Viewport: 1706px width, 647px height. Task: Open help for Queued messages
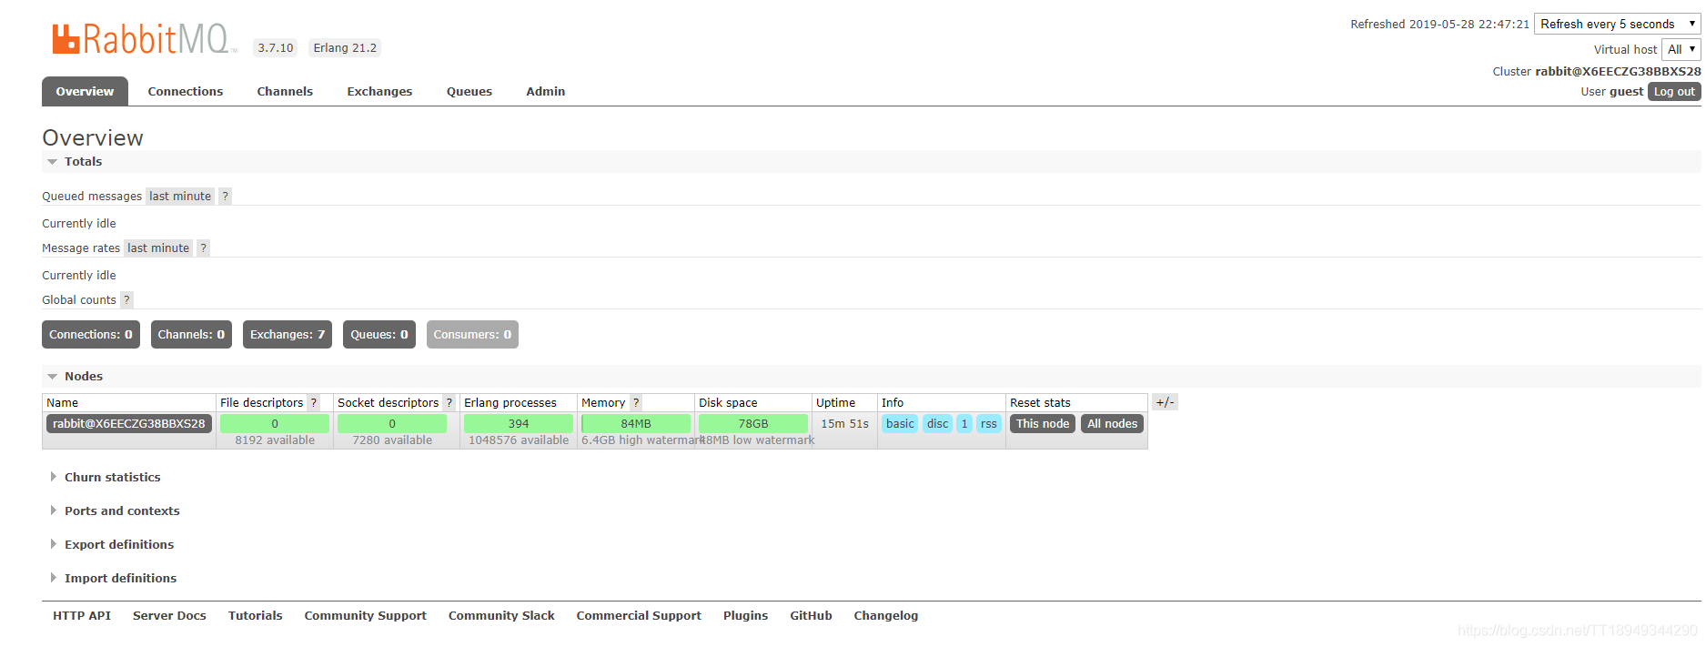coord(226,197)
